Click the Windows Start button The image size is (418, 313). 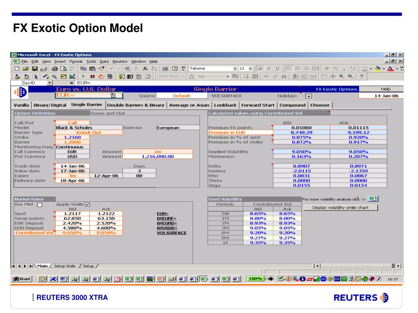(x=22, y=279)
